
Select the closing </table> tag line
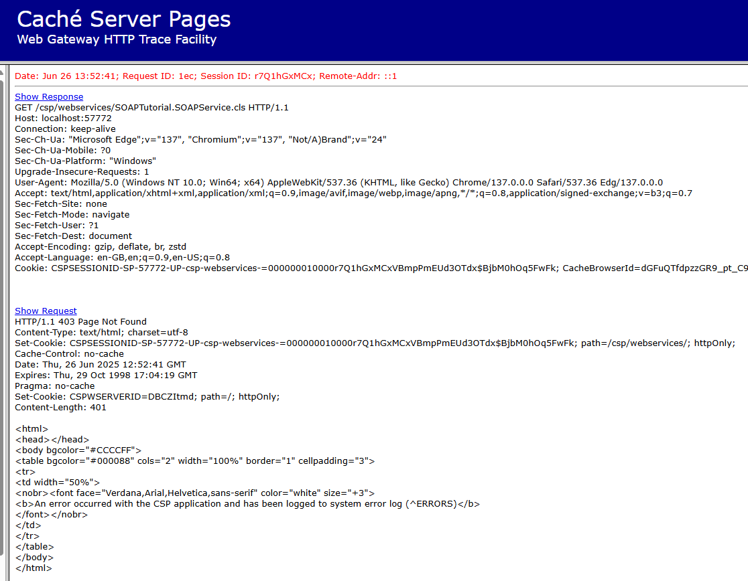(x=34, y=547)
